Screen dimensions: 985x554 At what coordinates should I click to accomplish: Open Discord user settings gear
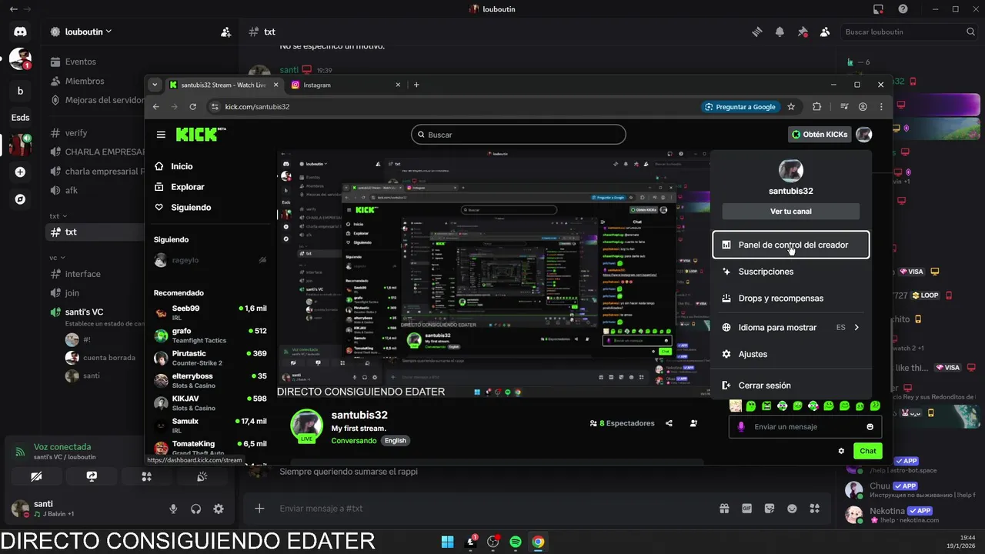click(x=219, y=509)
